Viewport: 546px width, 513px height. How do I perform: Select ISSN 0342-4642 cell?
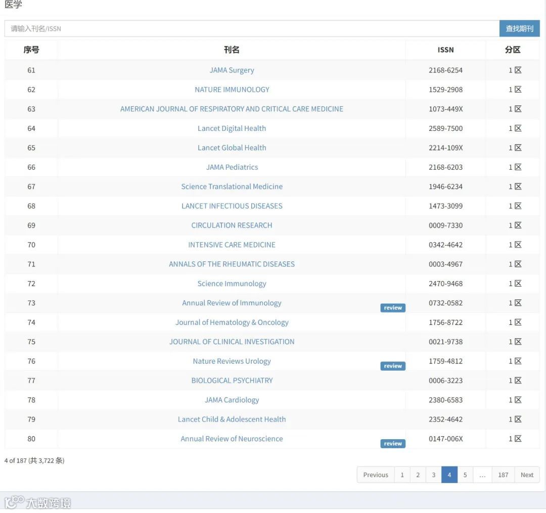446,245
